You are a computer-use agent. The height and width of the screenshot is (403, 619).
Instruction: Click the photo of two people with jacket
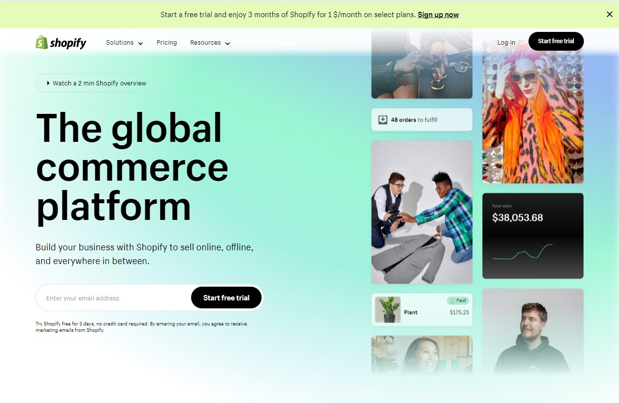[422, 212]
